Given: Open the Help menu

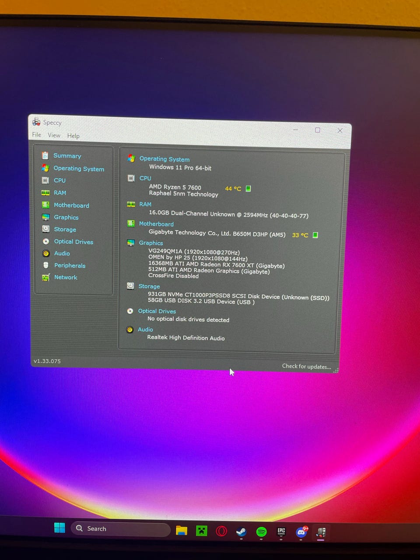Looking at the screenshot, I should tap(73, 136).
